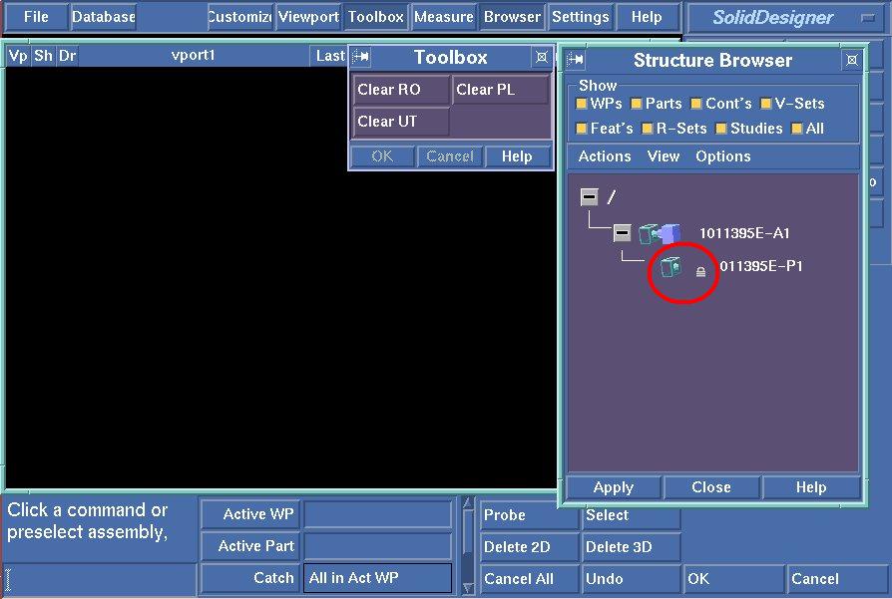Collapse the root / tree node
The height and width of the screenshot is (599, 892).
[590, 197]
